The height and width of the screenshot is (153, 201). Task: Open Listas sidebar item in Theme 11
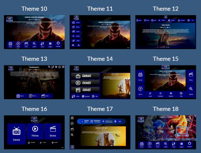(x=76, y=41)
